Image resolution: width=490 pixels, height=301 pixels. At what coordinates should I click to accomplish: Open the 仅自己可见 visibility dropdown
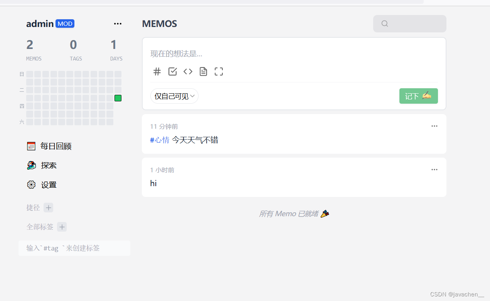click(174, 96)
